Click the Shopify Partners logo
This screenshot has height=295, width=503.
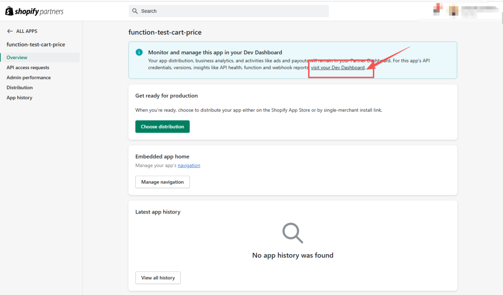(x=34, y=11)
